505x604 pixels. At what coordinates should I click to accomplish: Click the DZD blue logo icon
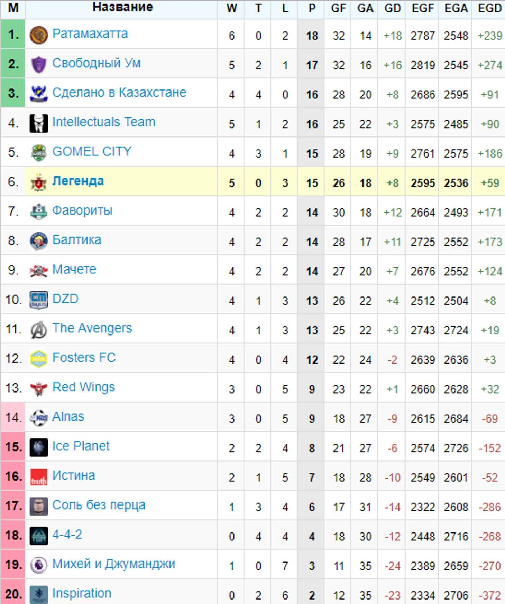39,300
